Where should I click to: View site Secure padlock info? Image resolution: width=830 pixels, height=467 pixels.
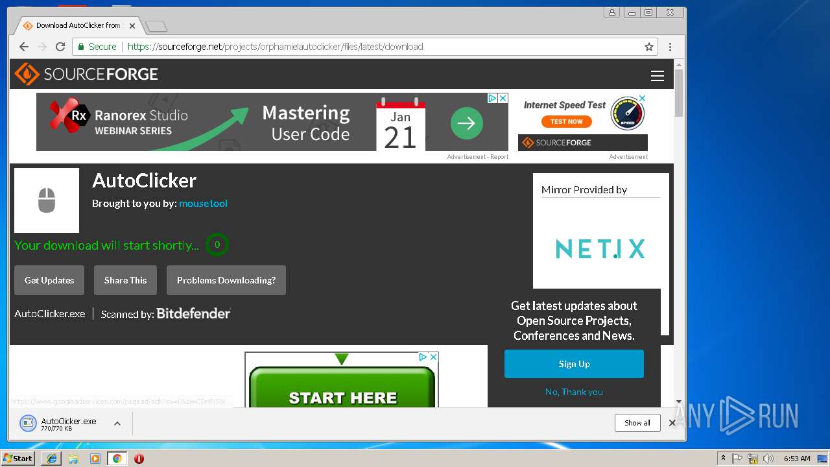pyautogui.click(x=97, y=47)
